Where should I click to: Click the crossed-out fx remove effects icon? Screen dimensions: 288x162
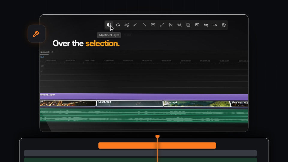[x=171, y=25]
